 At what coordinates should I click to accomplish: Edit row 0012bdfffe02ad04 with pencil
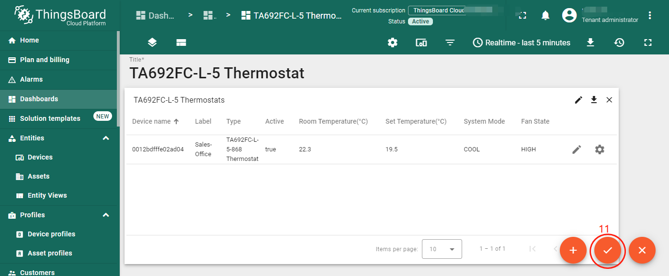coord(577,149)
